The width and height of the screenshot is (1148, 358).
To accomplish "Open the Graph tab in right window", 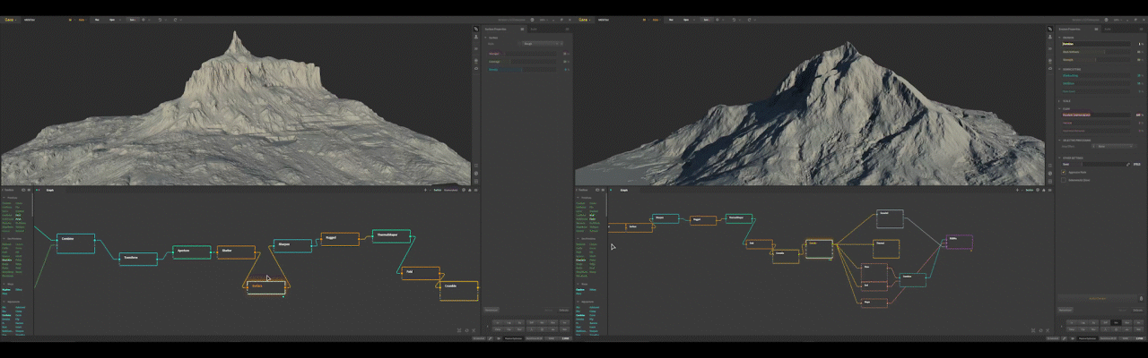I will 624,190.
